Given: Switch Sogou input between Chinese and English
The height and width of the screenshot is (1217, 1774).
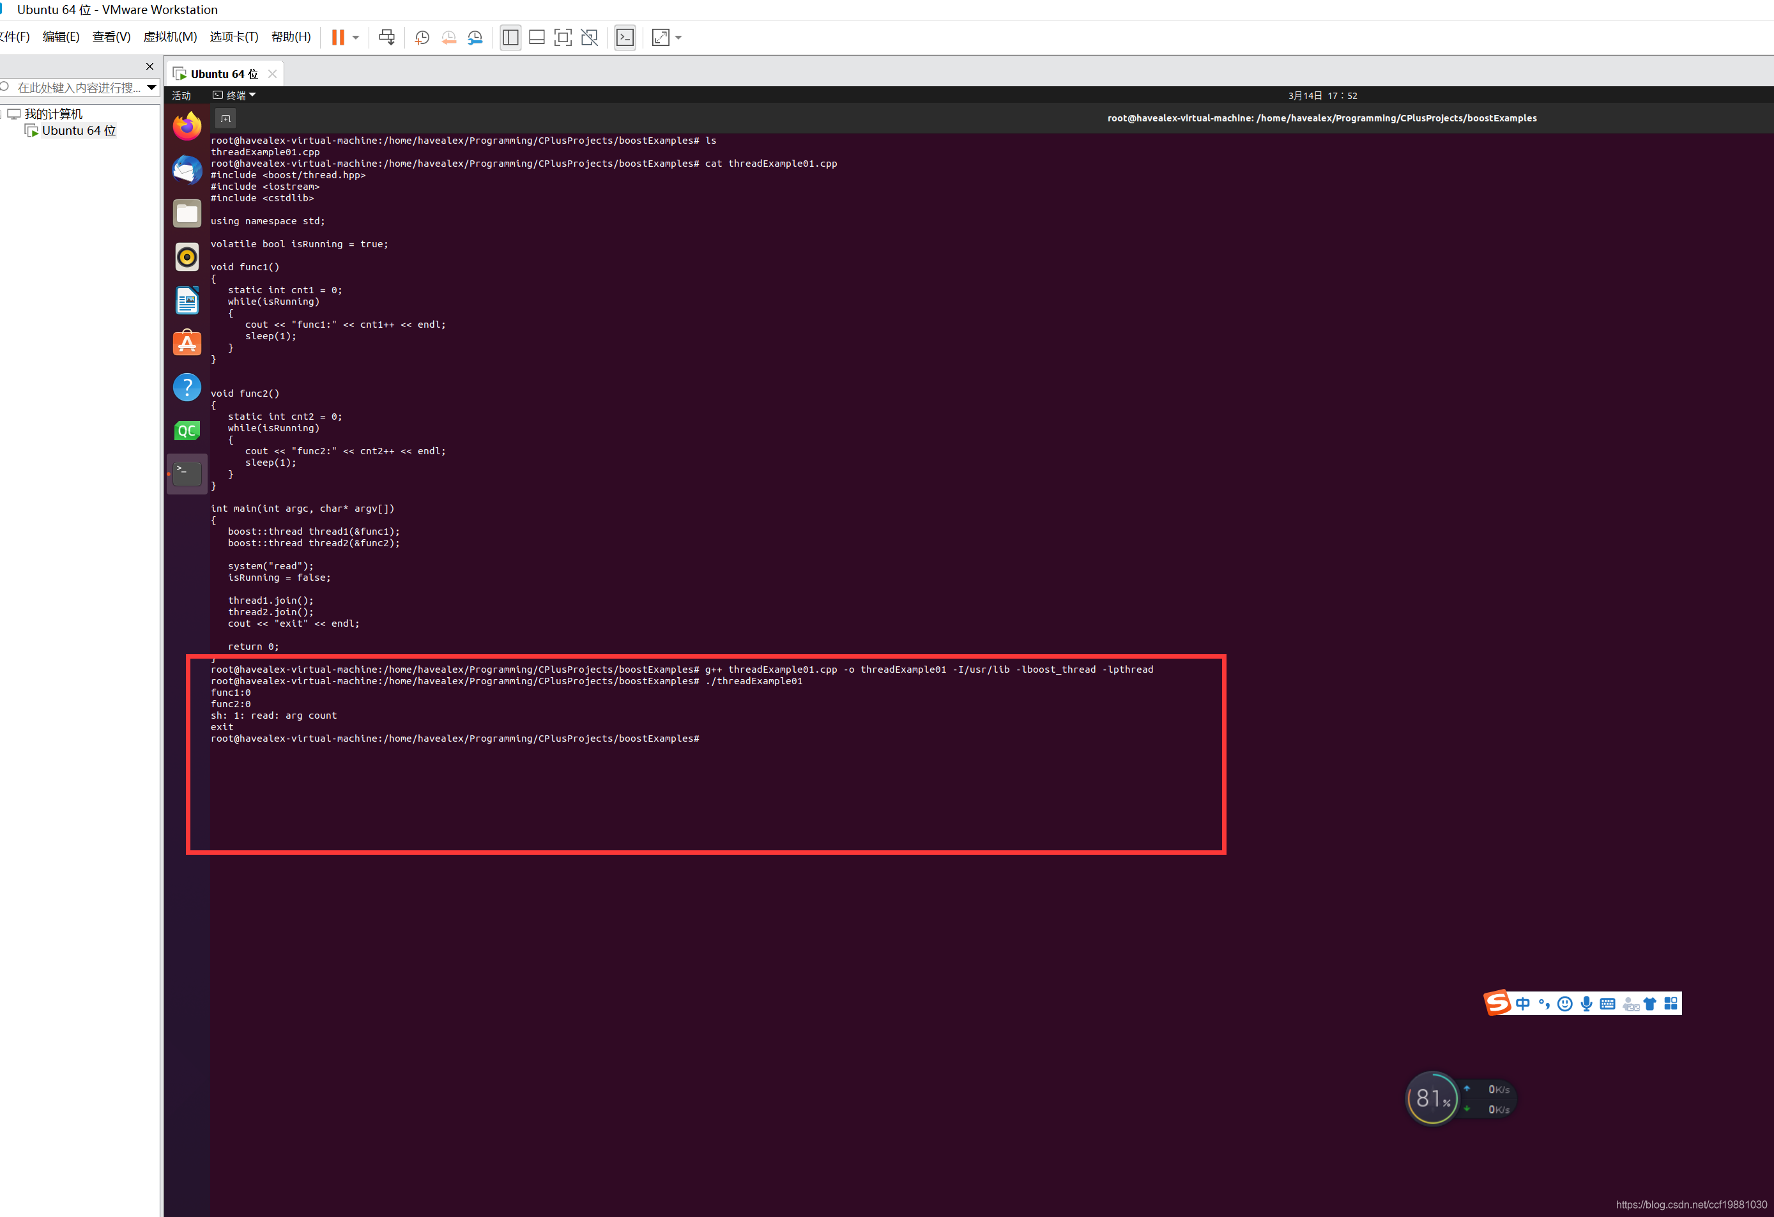Looking at the screenshot, I should coord(1522,1003).
